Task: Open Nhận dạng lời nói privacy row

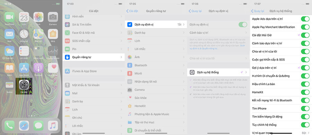Action: (156, 81)
